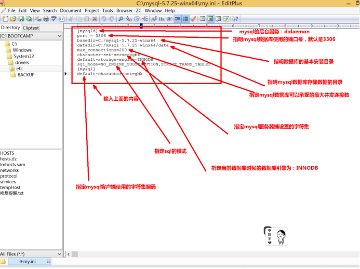Image resolution: width=360 pixels, height=269 pixels.
Task: Close my.ini tab with its X icon
Action: tap(48, 261)
